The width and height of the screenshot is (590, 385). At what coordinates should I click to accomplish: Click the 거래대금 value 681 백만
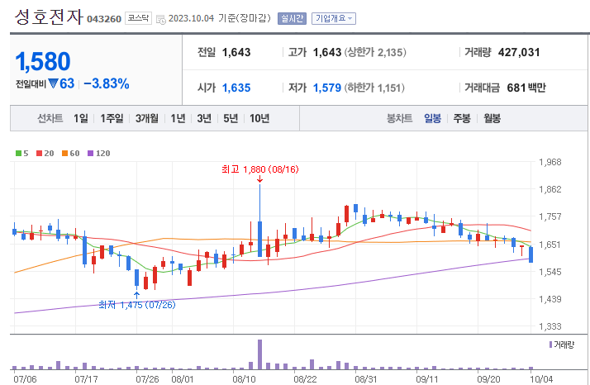526,88
